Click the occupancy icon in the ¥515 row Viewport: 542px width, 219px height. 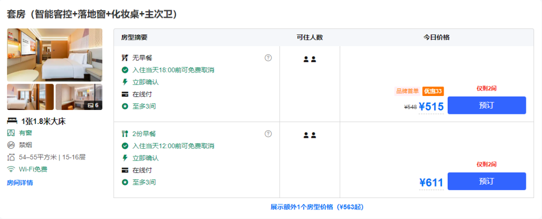click(x=310, y=59)
